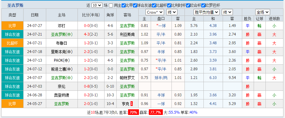This screenshot has height=118, width=285.
Task: Click the 24-07-03 date cell
Action: coord(34,86)
